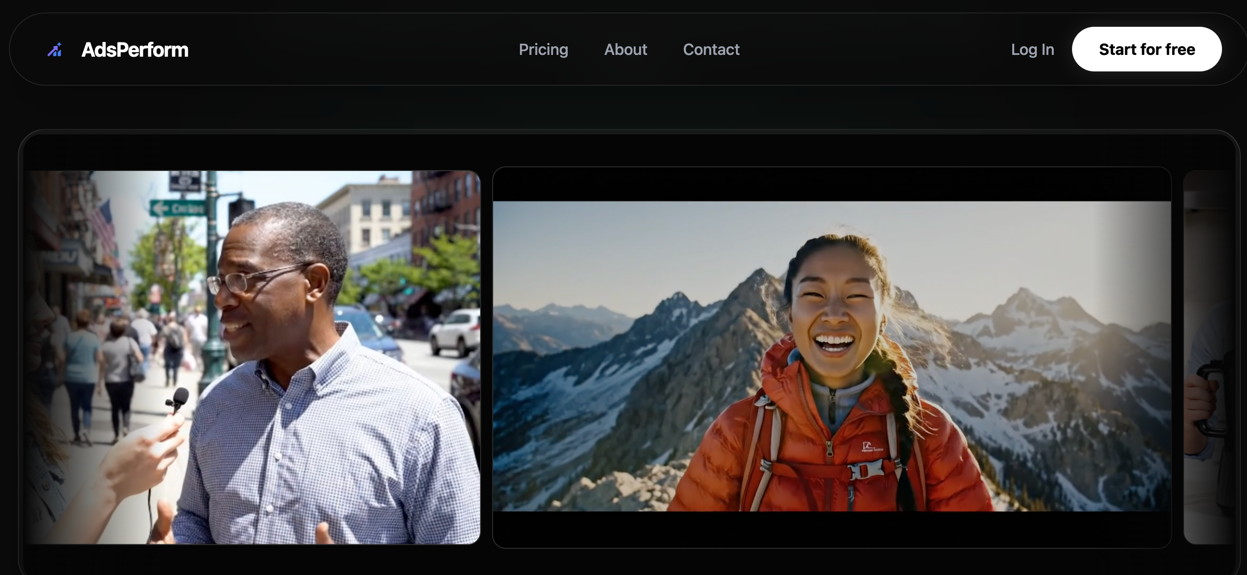Viewport: 1247px width, 575px height.
Task: Click the laughing woman's face in mountain video
Action: (836, 310)
